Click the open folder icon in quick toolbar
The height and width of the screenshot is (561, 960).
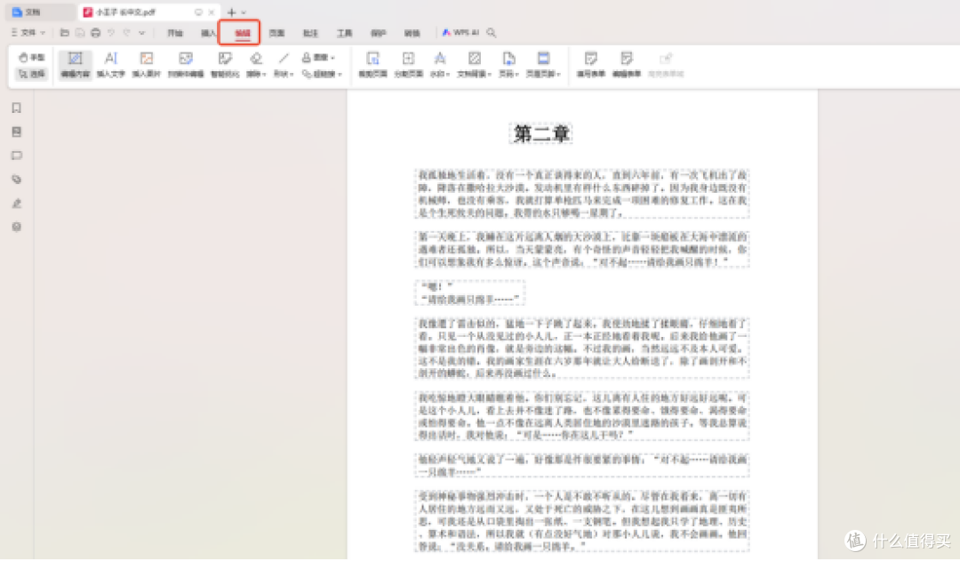(64, 33)
